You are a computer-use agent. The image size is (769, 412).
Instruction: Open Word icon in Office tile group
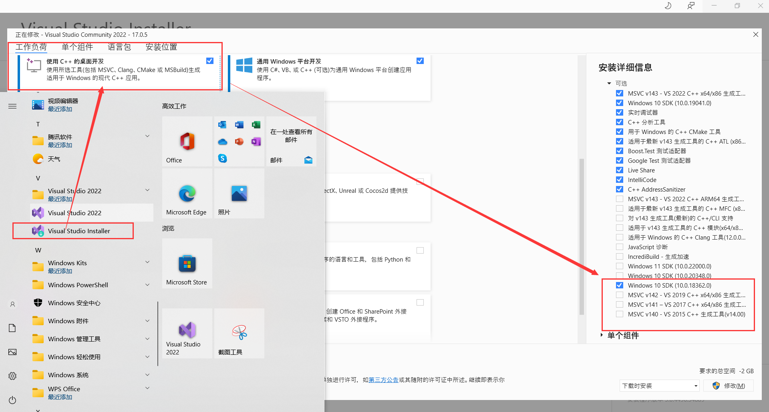pos(239,125)
